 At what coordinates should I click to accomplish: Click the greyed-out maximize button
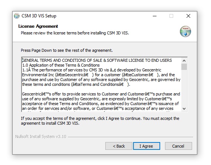(x=171, y=16)
